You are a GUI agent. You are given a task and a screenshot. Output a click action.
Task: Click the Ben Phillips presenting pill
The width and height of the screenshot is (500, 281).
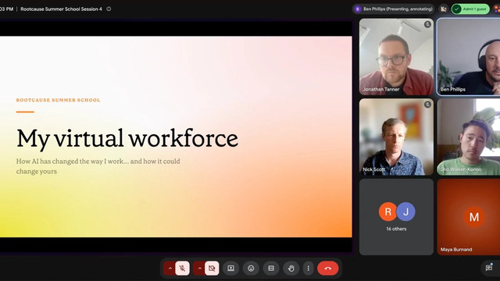pos(394,9)
